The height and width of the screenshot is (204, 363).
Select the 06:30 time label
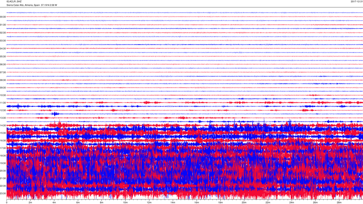click(3, 65)
